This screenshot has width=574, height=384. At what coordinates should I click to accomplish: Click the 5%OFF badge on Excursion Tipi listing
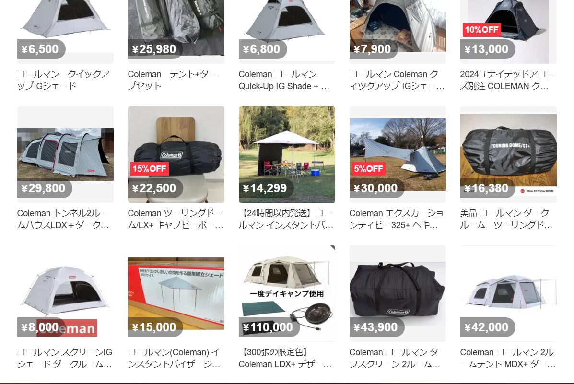coord(368,168)
